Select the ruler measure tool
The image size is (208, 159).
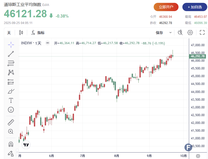pyautogui.click(x=11, y=122)
